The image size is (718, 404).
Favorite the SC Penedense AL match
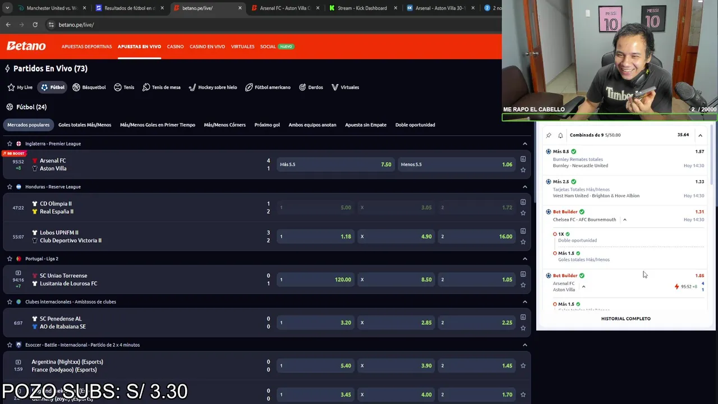coord(523,328)
